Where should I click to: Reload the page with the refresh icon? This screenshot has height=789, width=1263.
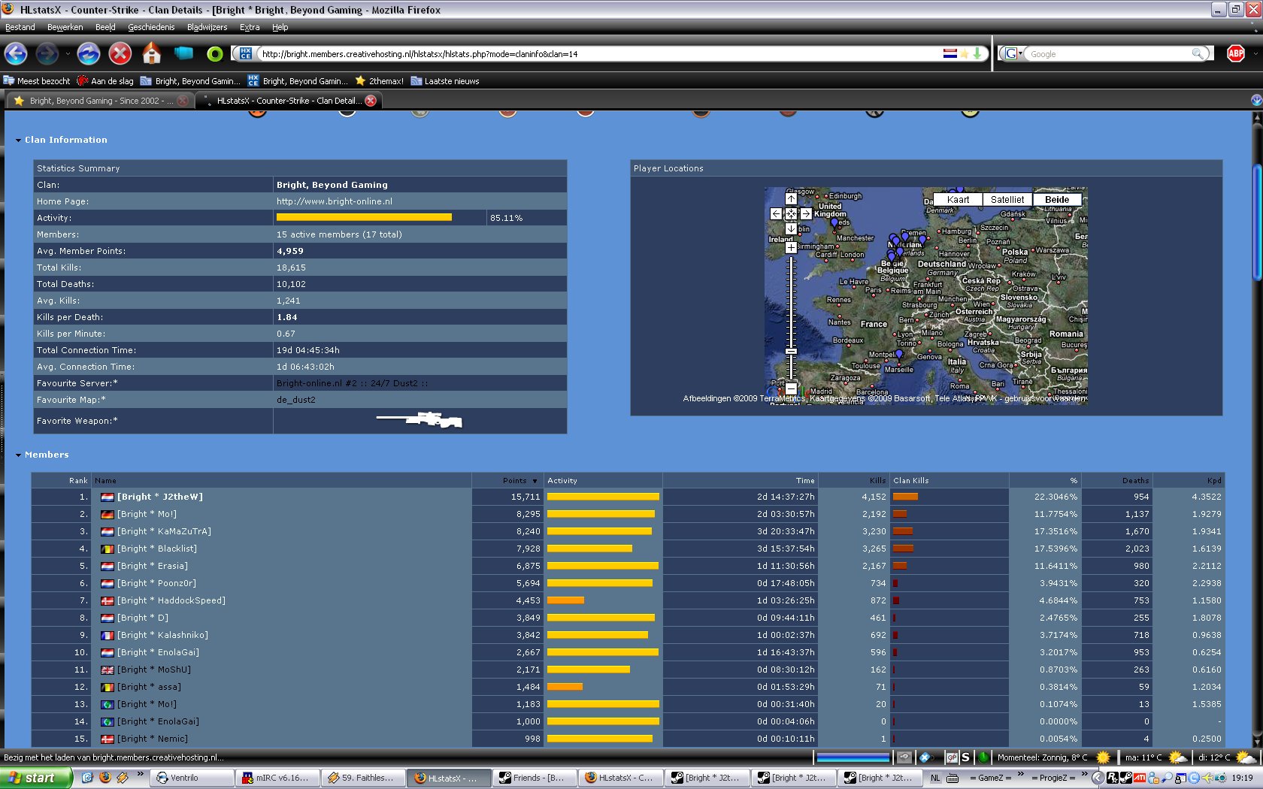coord(88,54)
